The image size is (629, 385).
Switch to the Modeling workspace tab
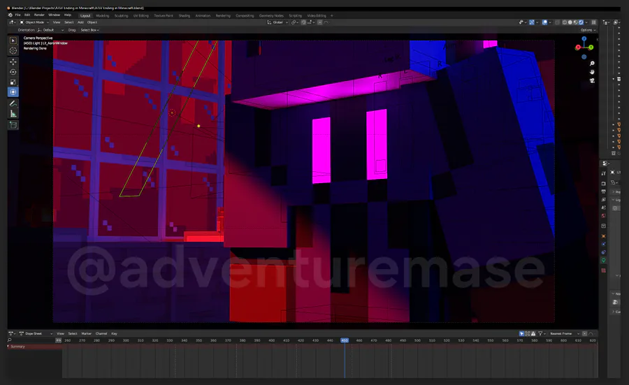(102, 15)
